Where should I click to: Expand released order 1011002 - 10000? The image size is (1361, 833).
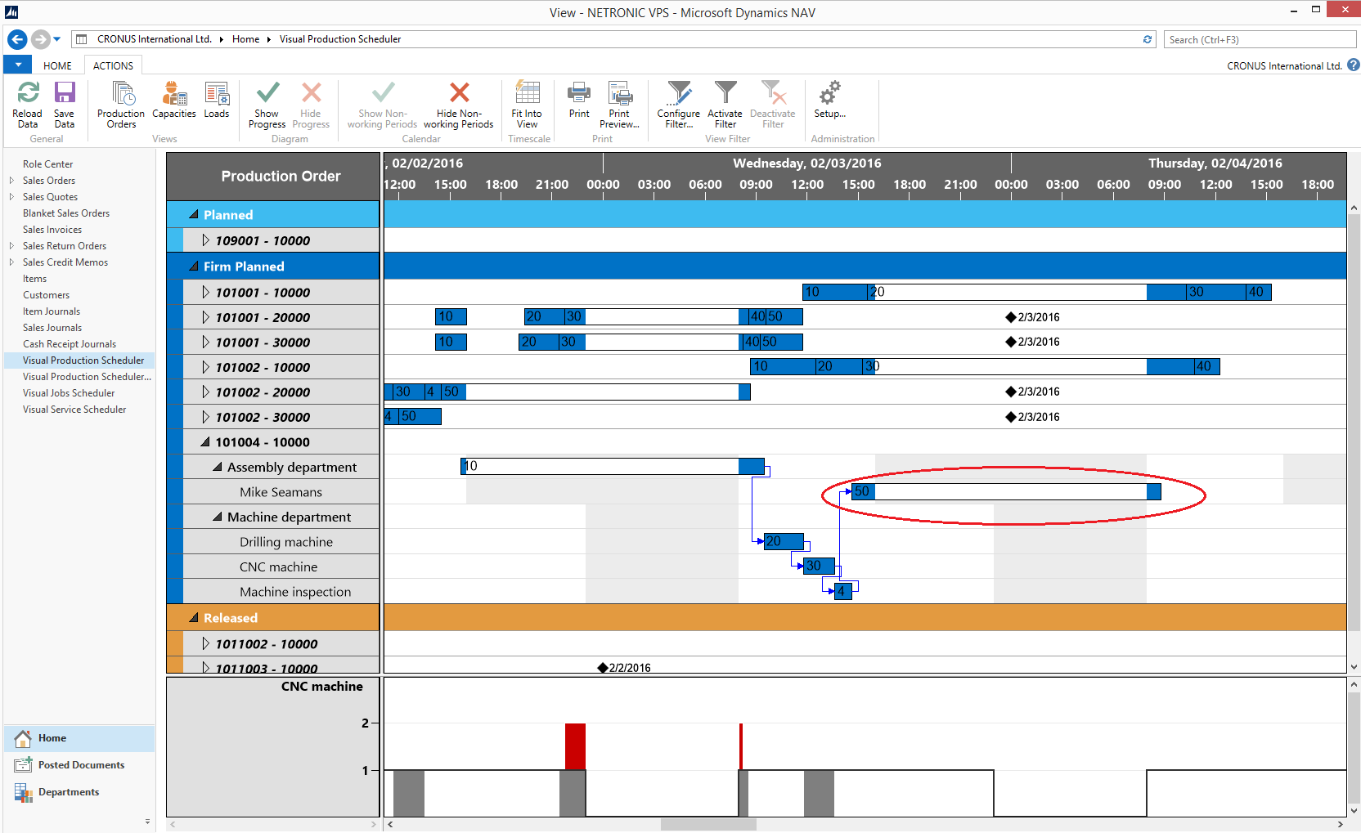pyautogui.click(x=206, y=644)
